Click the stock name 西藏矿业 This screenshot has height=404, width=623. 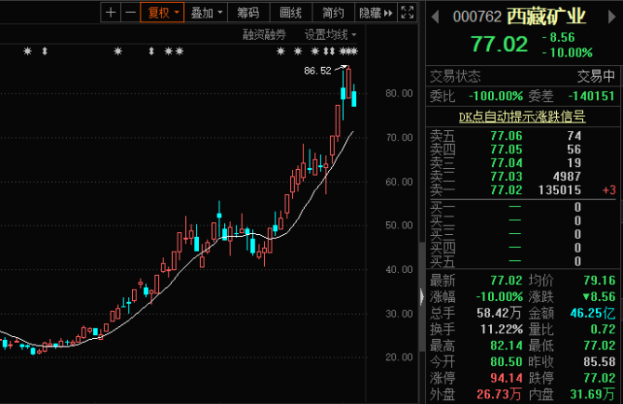(547, 17)
